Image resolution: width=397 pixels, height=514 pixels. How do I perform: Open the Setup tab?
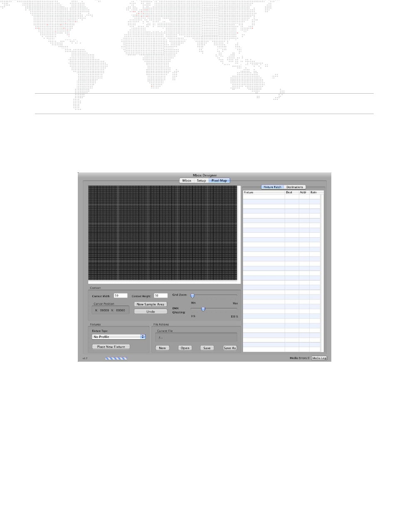(201, 181)
